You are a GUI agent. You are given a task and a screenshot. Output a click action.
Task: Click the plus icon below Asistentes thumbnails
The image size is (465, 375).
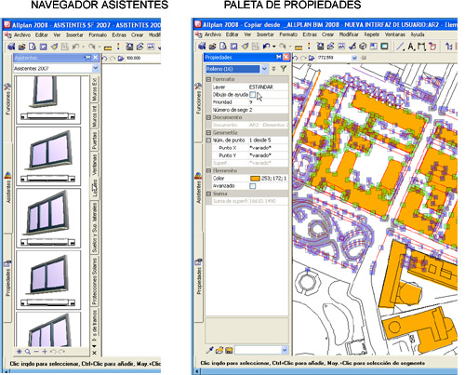45,352
